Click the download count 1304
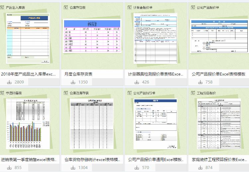Screen dimensions: 249x172 [x=83, y=168]
